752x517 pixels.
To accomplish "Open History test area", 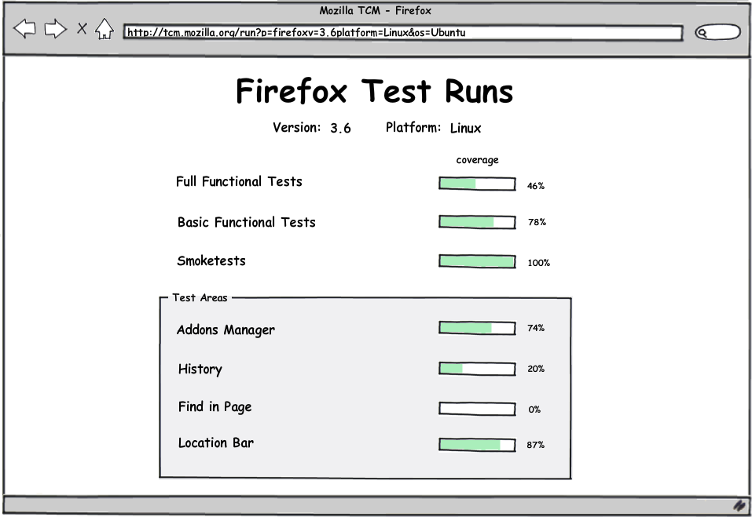I will [x=200, y=369].
